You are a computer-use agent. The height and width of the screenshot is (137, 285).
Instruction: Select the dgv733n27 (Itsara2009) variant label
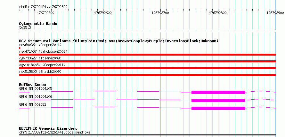[40, 58]
